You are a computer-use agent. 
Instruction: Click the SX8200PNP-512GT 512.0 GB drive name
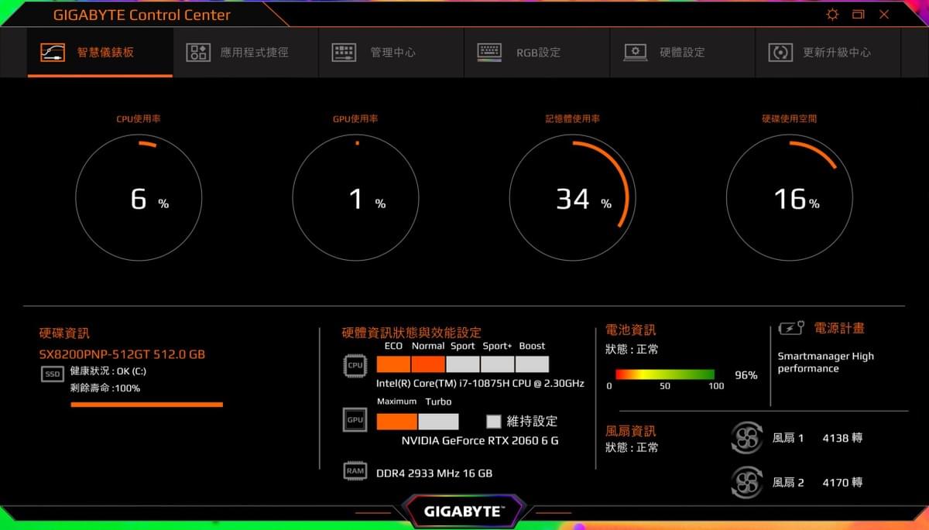point(122,354)
